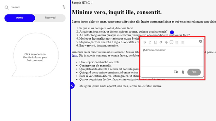Image resolution: width=216 pixels, height=121 pixels.
Task: Close the new comment popup
Action: click(201, 41)
